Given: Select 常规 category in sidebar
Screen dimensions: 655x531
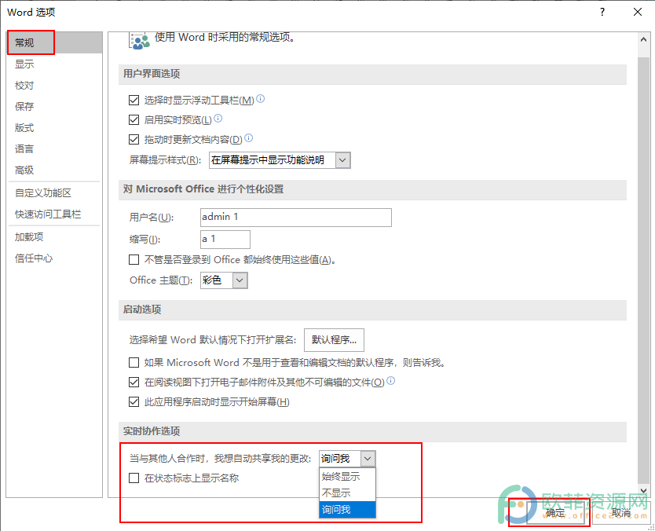Looking at the screenshot, I should pos(54,42).
